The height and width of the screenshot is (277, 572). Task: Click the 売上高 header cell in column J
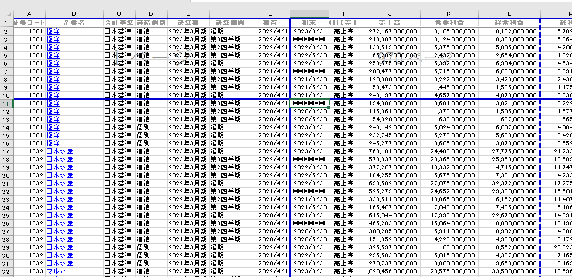coord(390,23)
